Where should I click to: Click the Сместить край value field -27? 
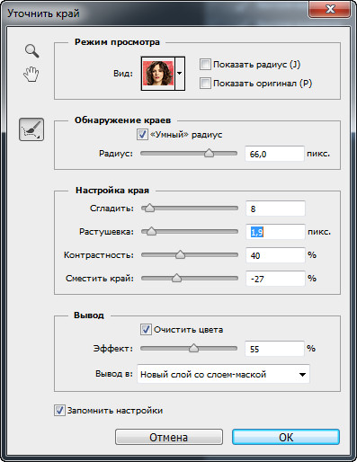coord(275,279)
